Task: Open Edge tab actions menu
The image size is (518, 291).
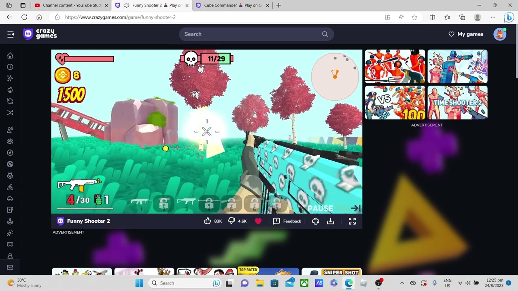Action: coord(23,5)
